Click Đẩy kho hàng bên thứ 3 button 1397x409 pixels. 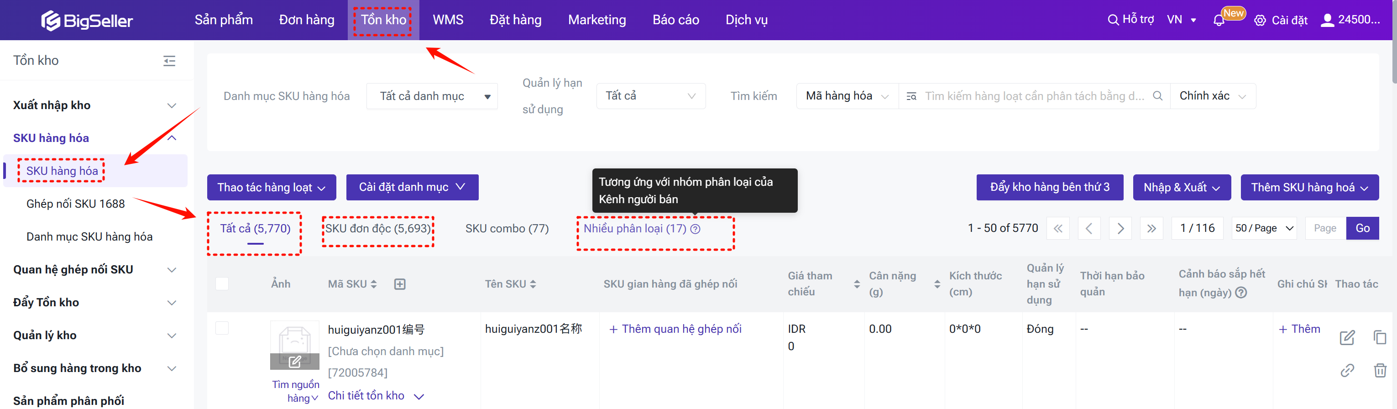1049,187
